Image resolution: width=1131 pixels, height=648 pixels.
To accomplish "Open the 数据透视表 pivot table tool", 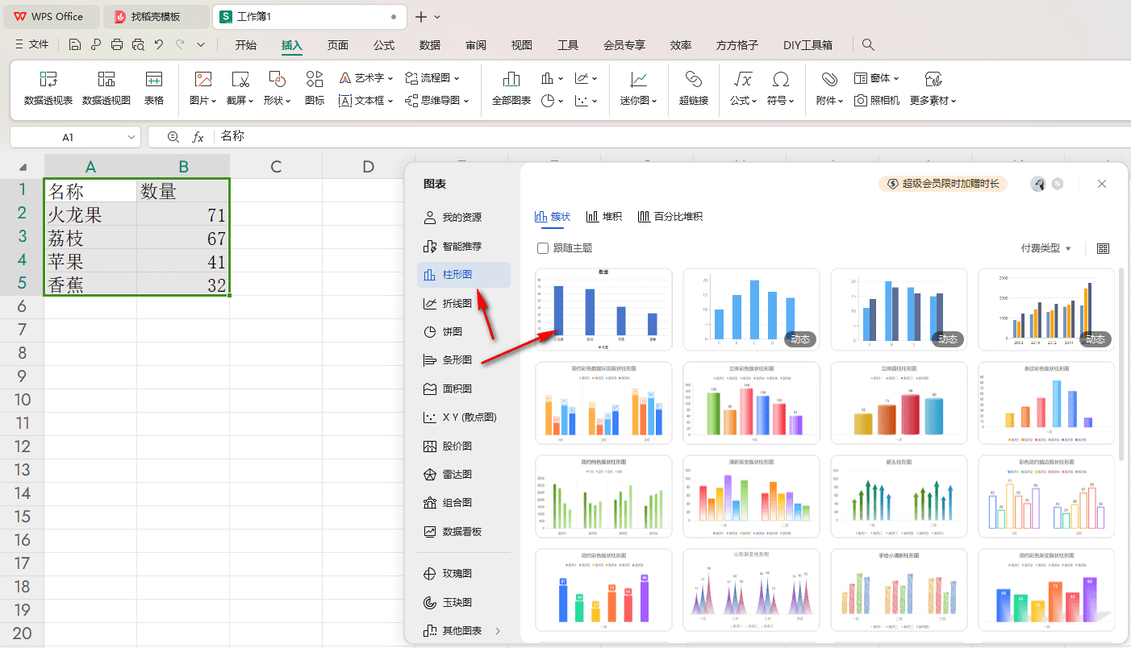I will (48, 89).
